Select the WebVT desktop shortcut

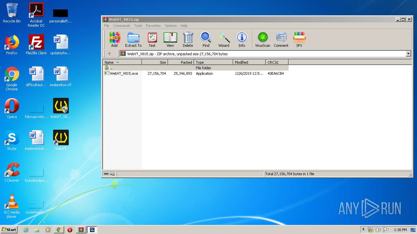(x=61, y=140)
